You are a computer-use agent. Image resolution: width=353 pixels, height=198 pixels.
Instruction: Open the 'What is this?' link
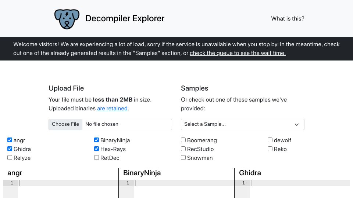click(x=288, y=19)
